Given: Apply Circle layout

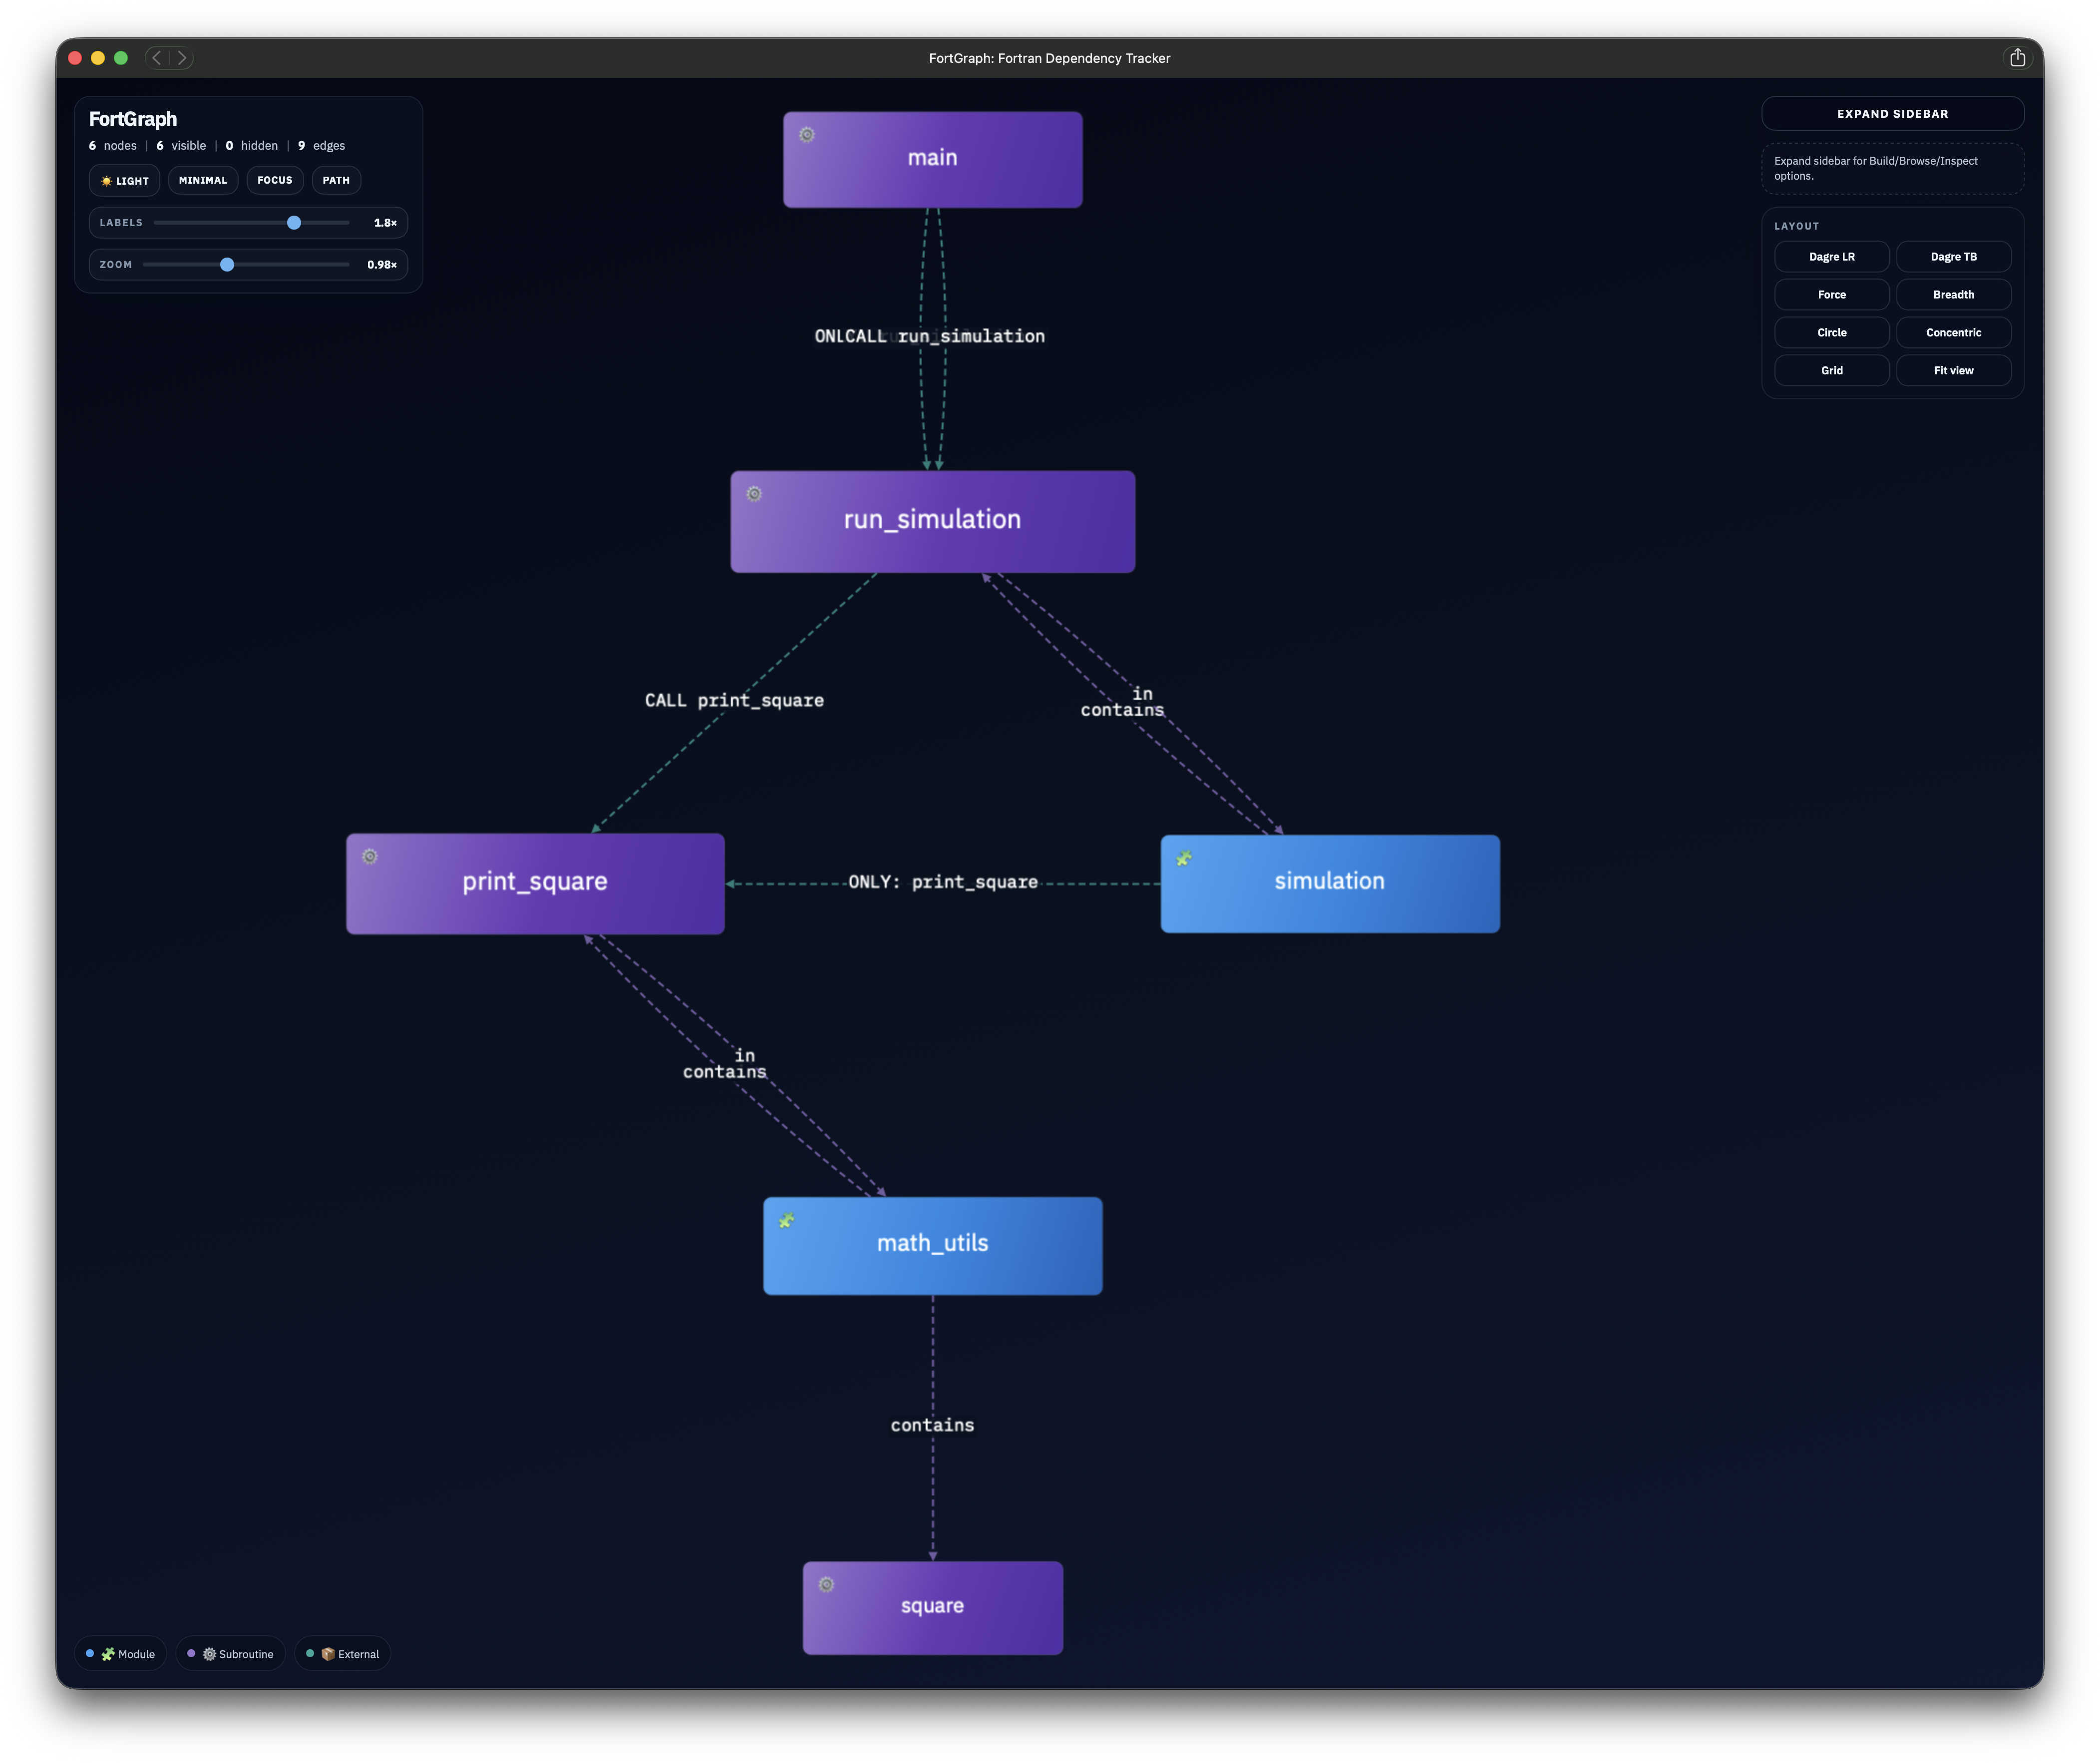Looking at the screenshot, I should 1831,333.
